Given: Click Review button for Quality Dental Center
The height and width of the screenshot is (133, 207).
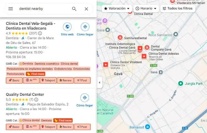Looking at the screenshot, I should tap(65, 127).
